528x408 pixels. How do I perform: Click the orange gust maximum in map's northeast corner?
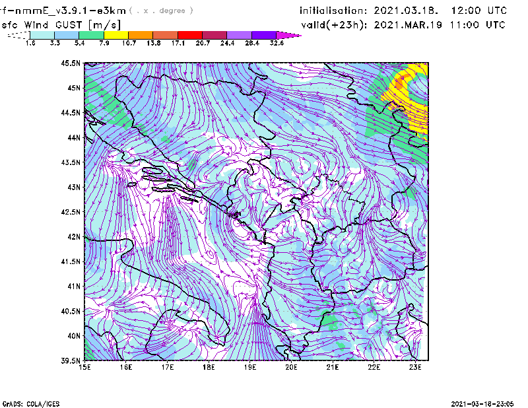click(401, 83)
